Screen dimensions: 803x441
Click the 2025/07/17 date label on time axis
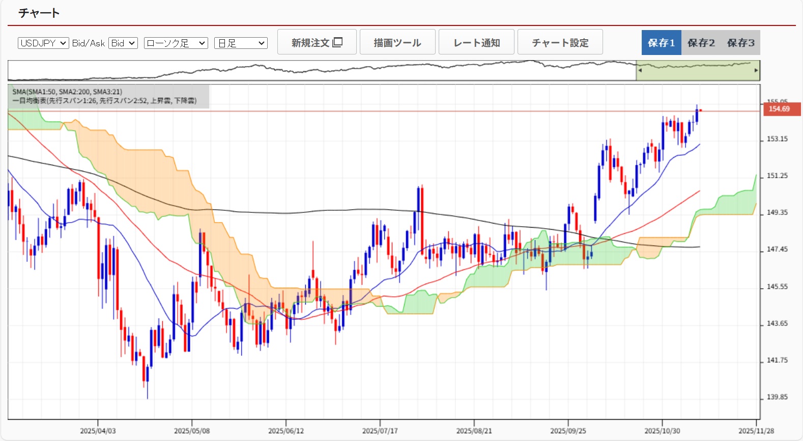pyautogui.click(x=380, y=431)
